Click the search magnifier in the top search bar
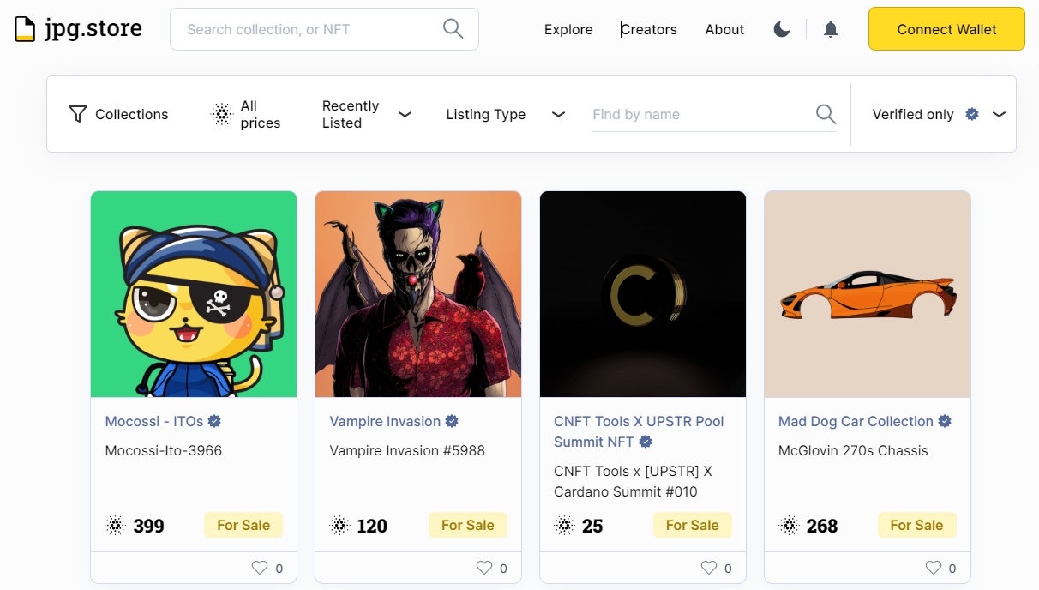 click(453, 28)
